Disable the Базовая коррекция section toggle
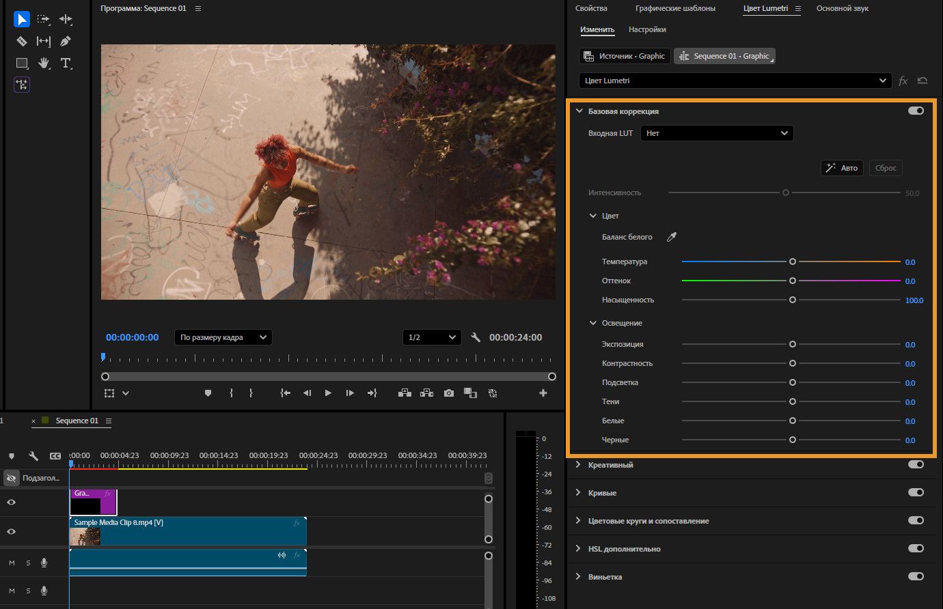The height and width of the screenshot is (609, 943). pos(916,111)
